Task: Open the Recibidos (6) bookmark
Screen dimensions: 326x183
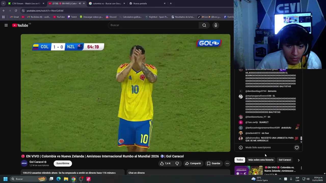Action: coord(38,17)
